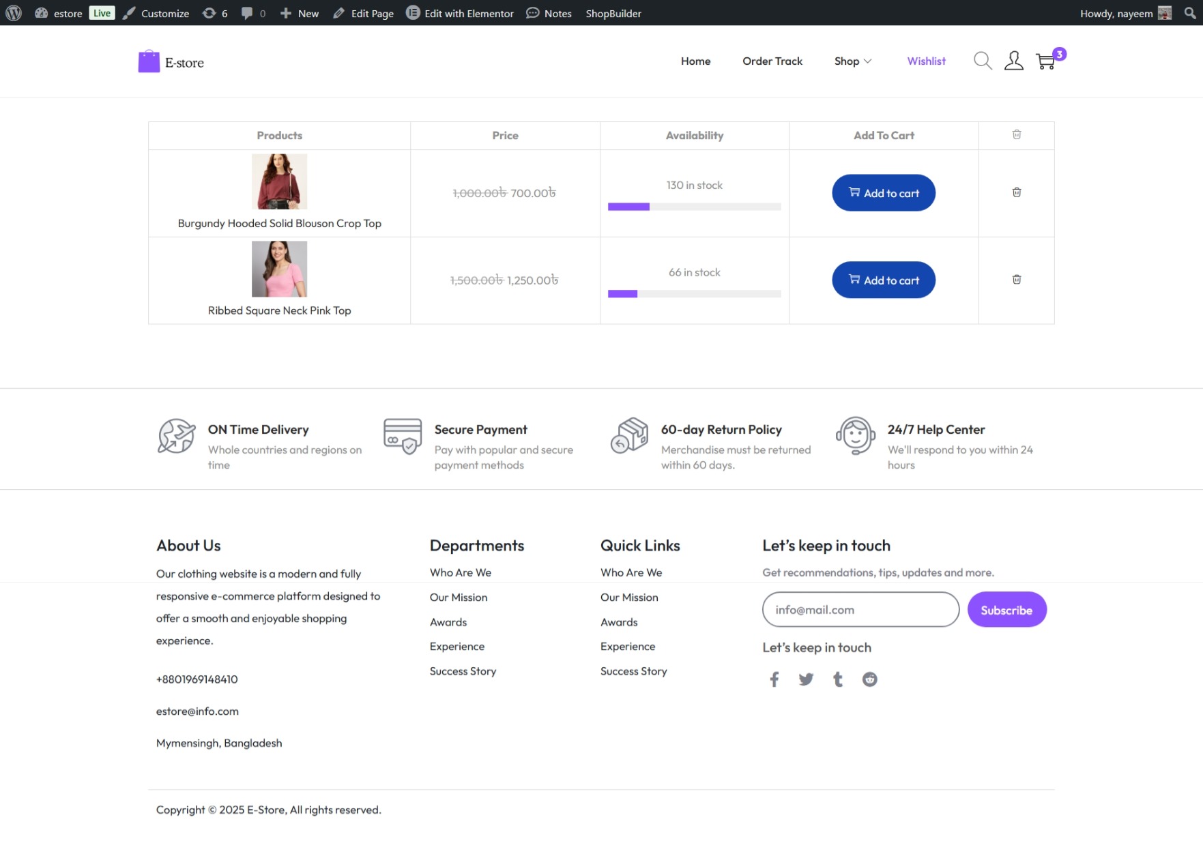Click the Reddit icon in footer

pos(870,679)
